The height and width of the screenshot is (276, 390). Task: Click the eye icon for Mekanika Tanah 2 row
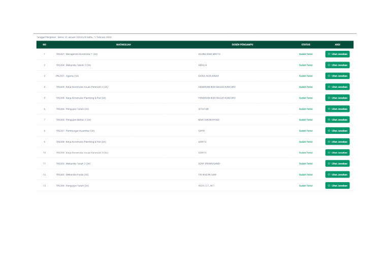point(329,163)
